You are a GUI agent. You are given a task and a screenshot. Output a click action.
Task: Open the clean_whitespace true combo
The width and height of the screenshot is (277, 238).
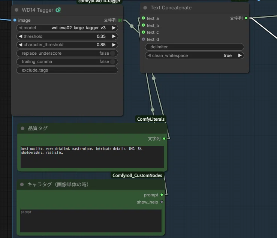click(x=195, y=55)
